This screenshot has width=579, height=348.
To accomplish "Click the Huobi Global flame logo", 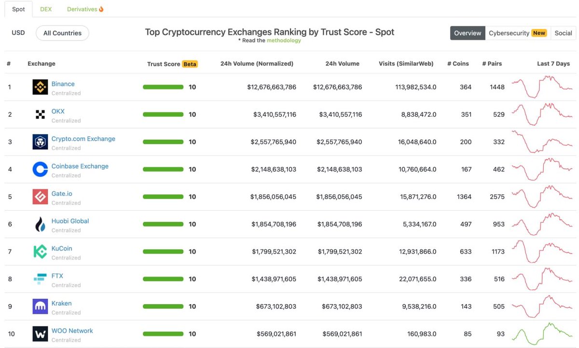I will pyautogui.click(x=40, y=225).
